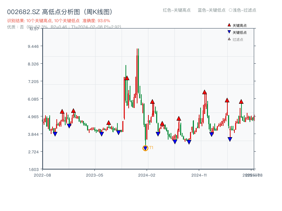
Task: Click the 2024-02 x-axis label
Action: click(147, 175)
